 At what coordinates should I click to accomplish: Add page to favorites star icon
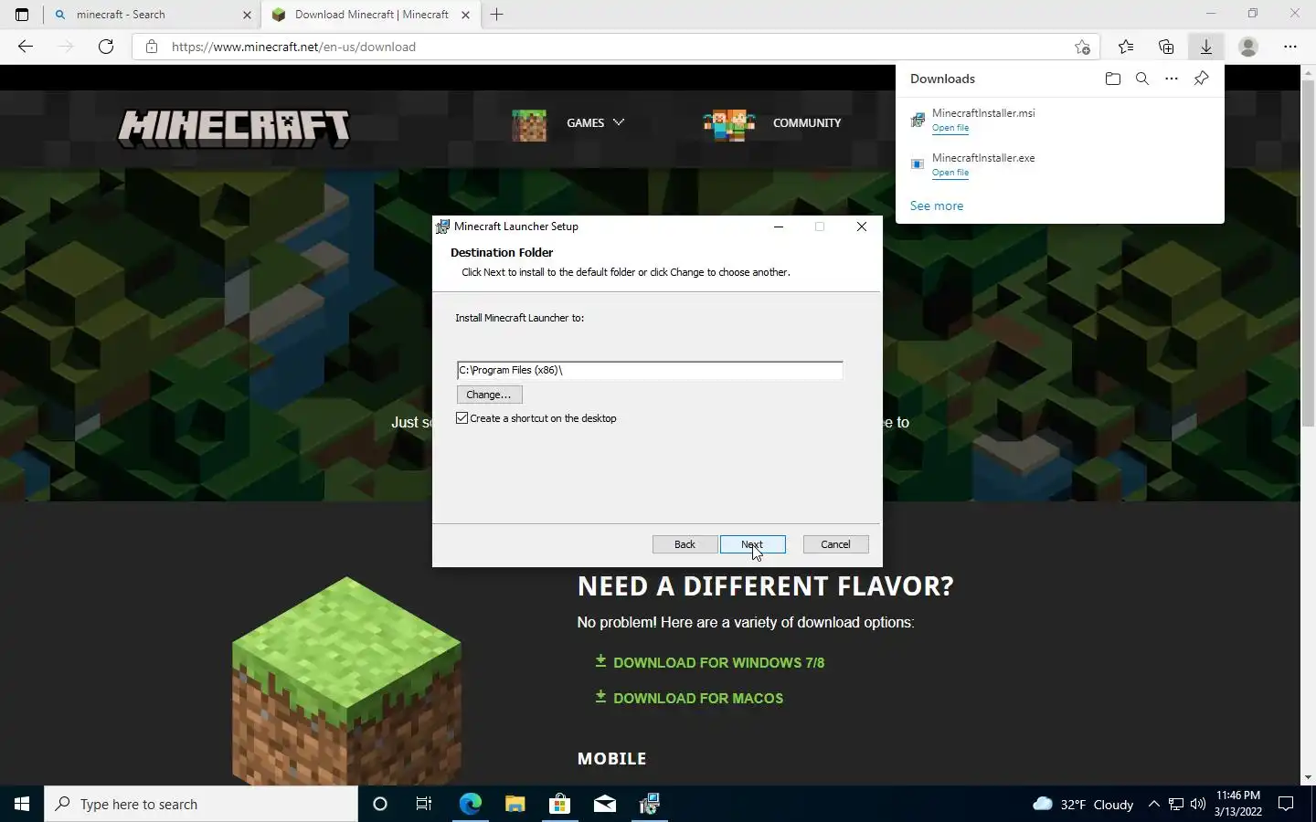pyautogui.click(x=1082, y=47)
